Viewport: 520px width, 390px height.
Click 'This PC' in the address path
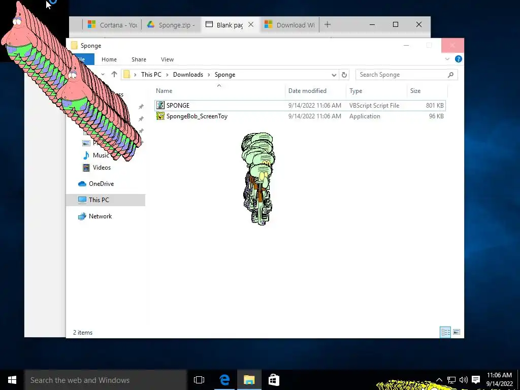click(x=151, y=75)
